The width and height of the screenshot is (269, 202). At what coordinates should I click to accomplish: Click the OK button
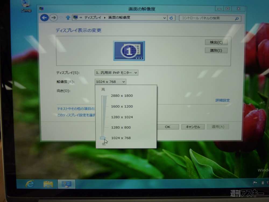click(x=168, y=127)
